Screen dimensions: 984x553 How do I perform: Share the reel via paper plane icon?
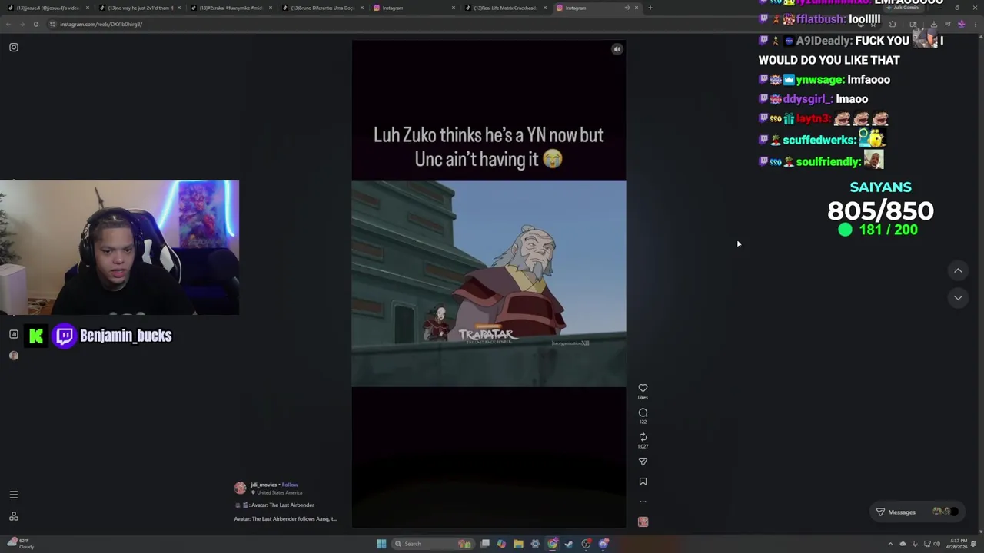643,462
